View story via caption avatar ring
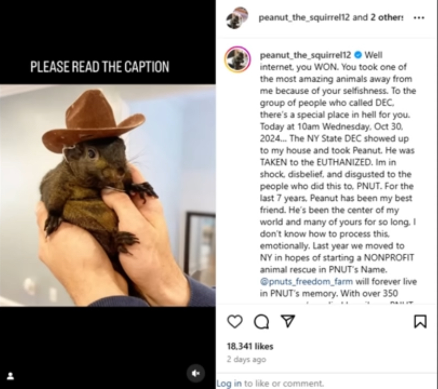 (x=237, y=59)
